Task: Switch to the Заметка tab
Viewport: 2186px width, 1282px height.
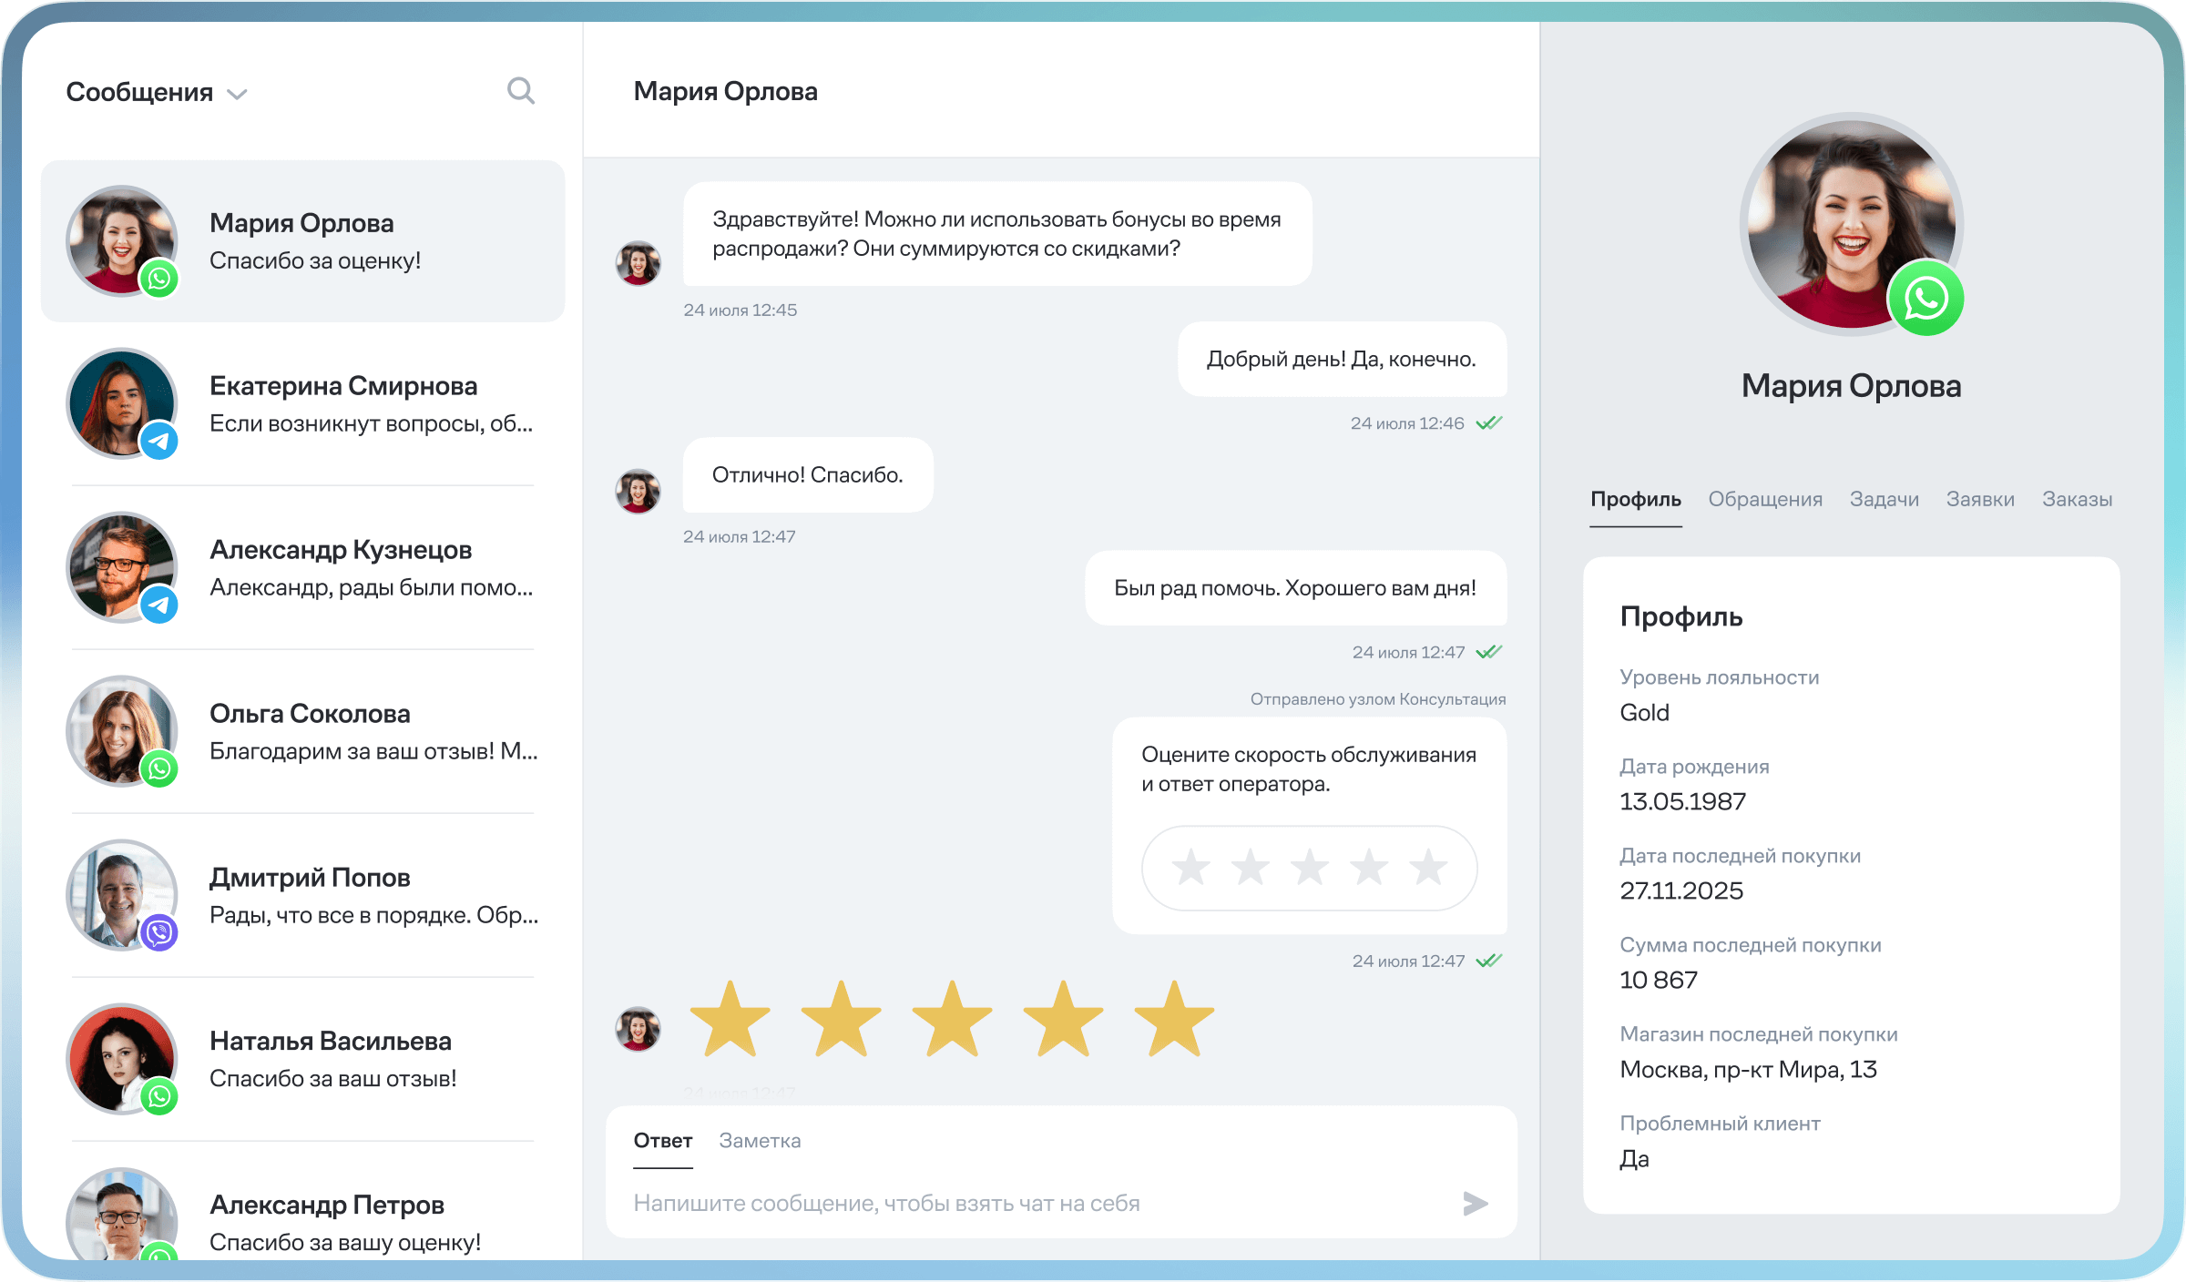Action: pyautogui.click(x=761, y=1140)
